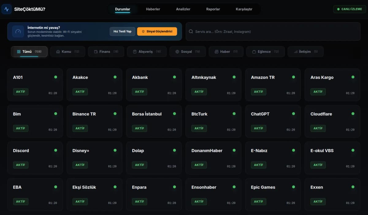Open the Haberler tab
Viewport: 368px width, 215px height.
[x=153, y=9]
